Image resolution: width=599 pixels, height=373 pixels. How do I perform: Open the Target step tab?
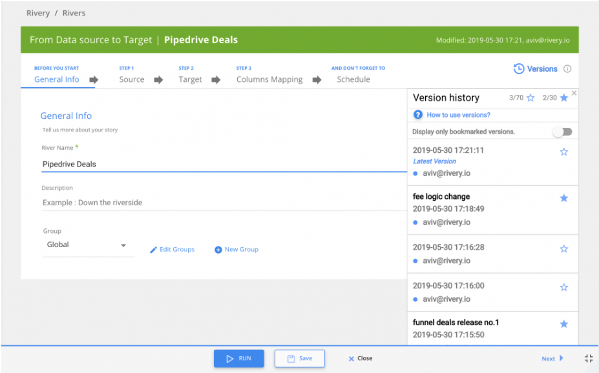pos(190,79)
